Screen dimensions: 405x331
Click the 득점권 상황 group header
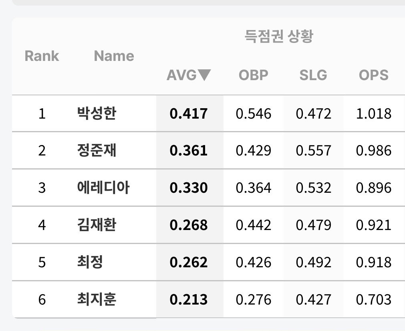[x=279, y=36]
